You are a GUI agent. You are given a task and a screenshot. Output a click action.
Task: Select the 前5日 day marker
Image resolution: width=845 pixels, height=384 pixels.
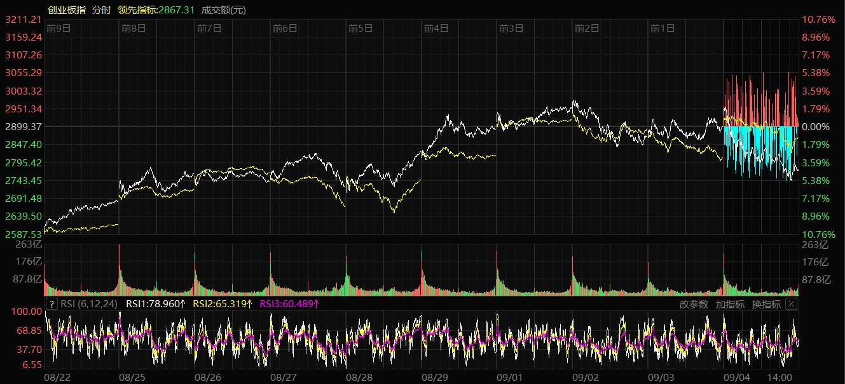coord(361,28)
